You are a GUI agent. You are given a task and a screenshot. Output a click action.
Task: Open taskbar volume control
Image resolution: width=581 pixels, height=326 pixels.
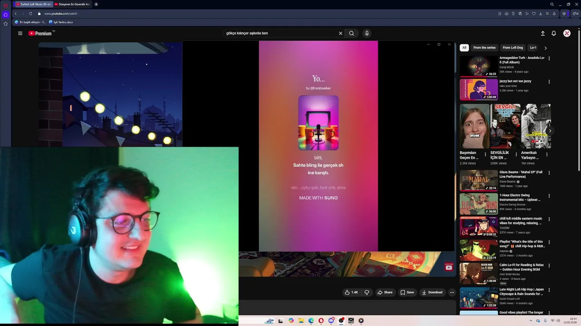tap(558, 321)
